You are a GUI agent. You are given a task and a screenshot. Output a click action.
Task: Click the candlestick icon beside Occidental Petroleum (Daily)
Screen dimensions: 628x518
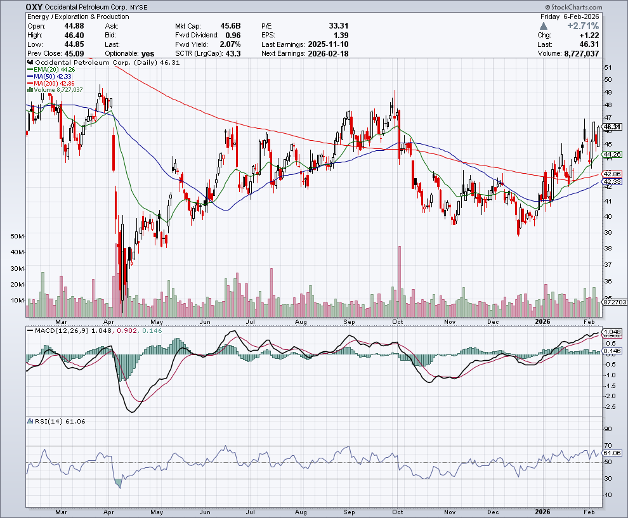pos(30,62)
